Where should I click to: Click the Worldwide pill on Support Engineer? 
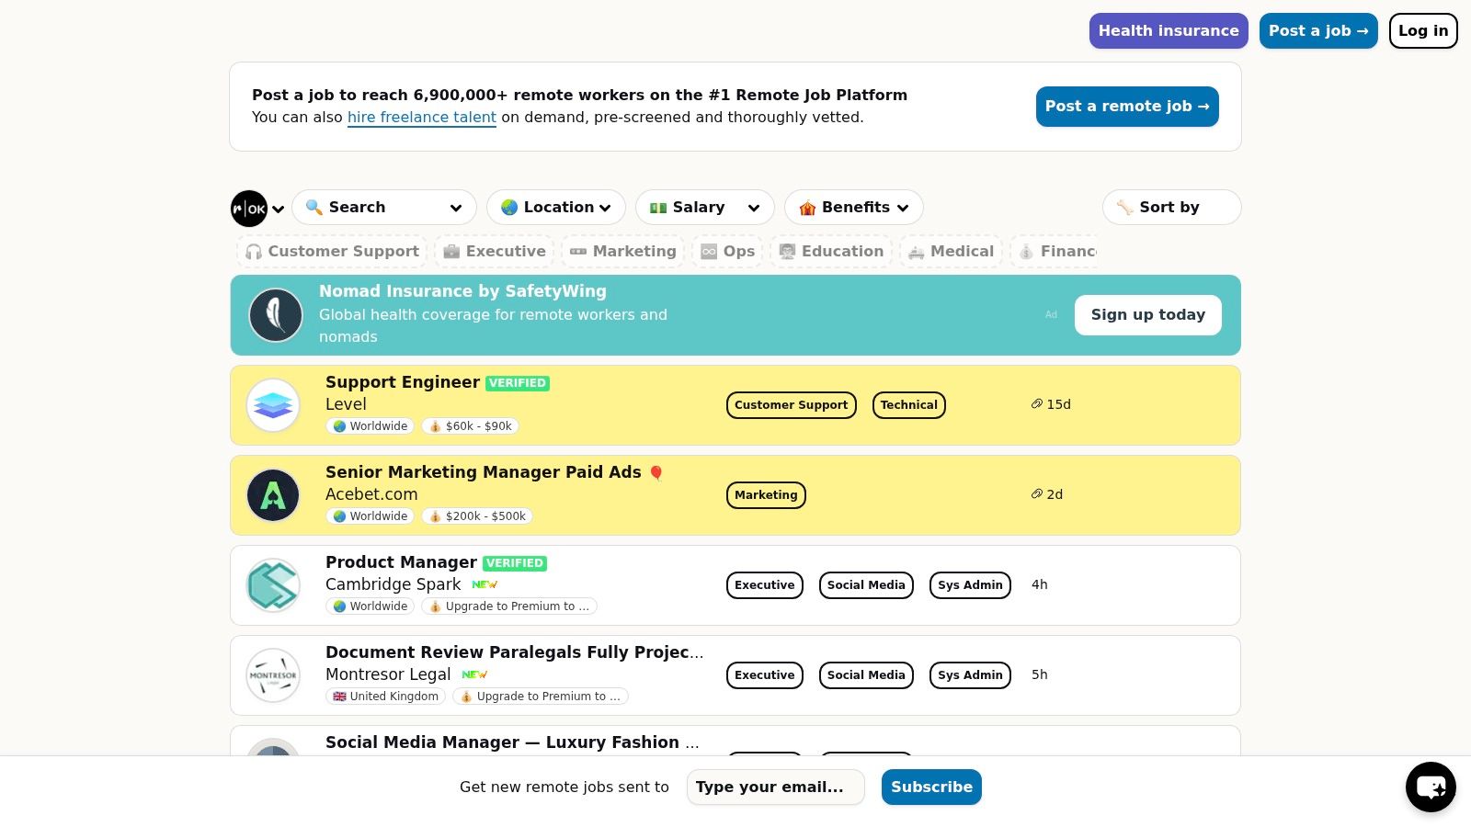370,426
